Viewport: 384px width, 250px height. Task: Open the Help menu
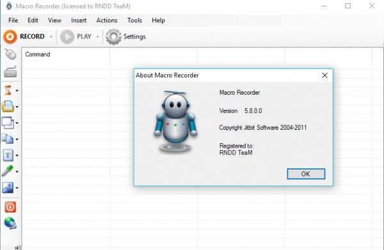click(x=158, y=20)
